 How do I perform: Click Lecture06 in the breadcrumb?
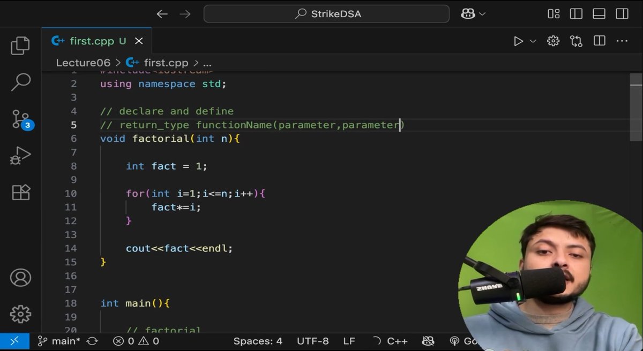click(83, 63)
